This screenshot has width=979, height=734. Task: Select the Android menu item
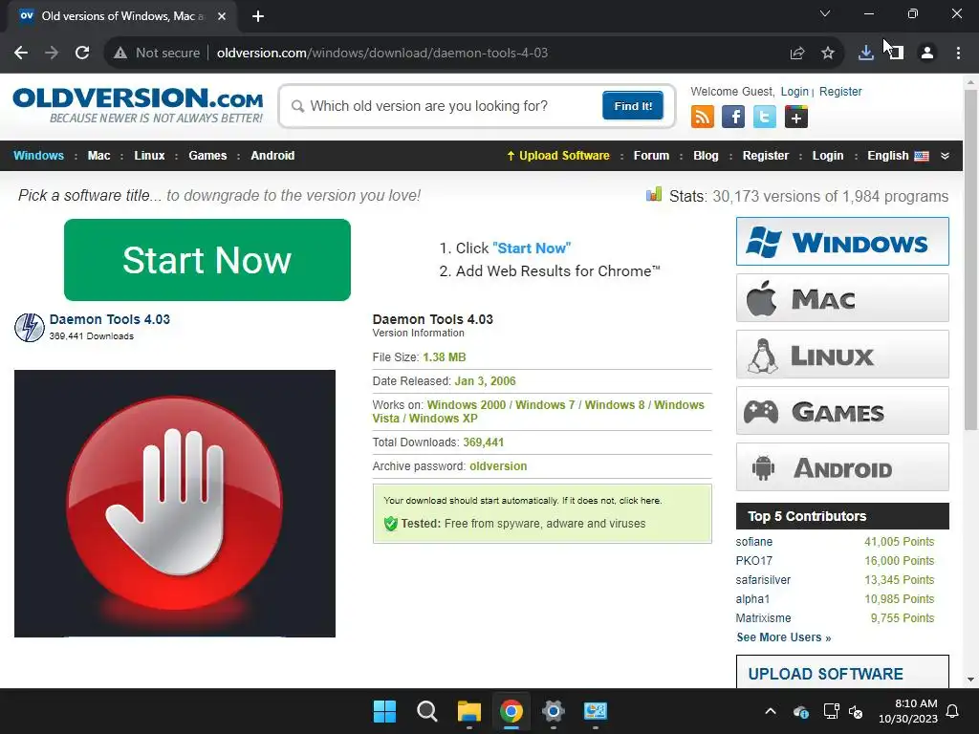click(272, 156)
